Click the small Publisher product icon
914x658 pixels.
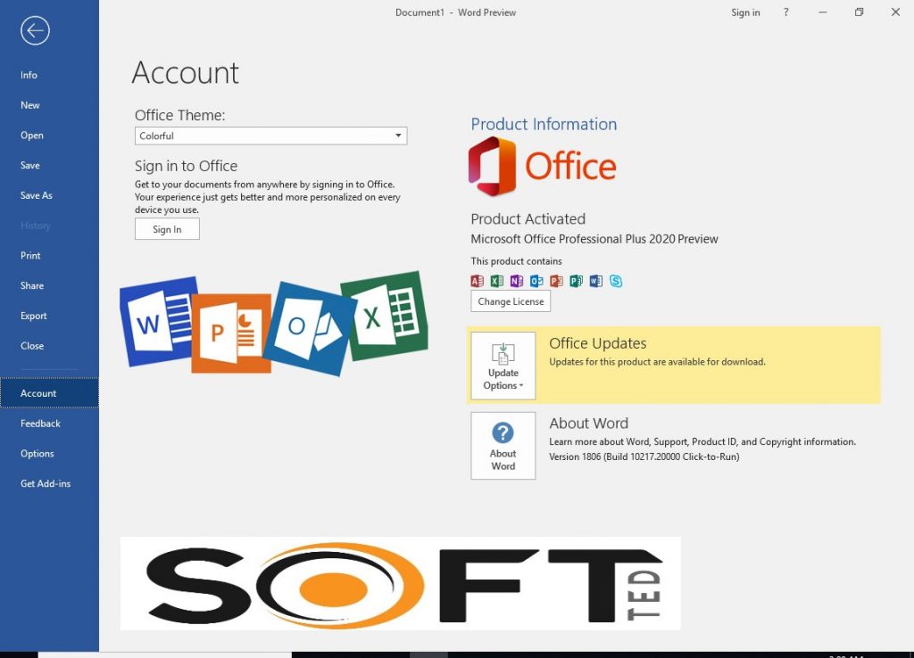576,281
